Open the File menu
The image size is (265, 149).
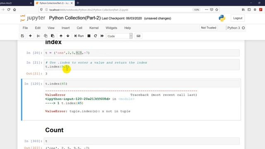pyautogui.click(x=25, y=28)
